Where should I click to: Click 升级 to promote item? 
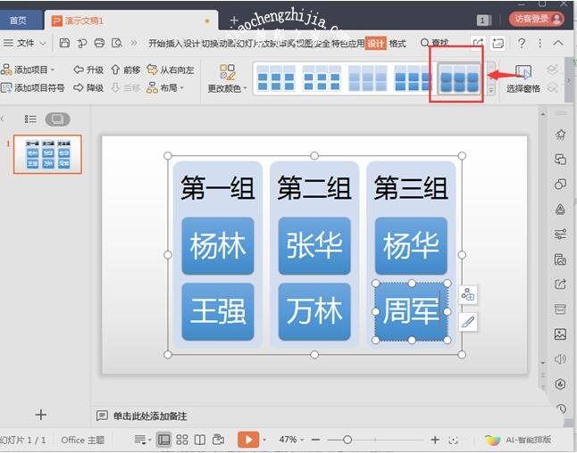88,70
